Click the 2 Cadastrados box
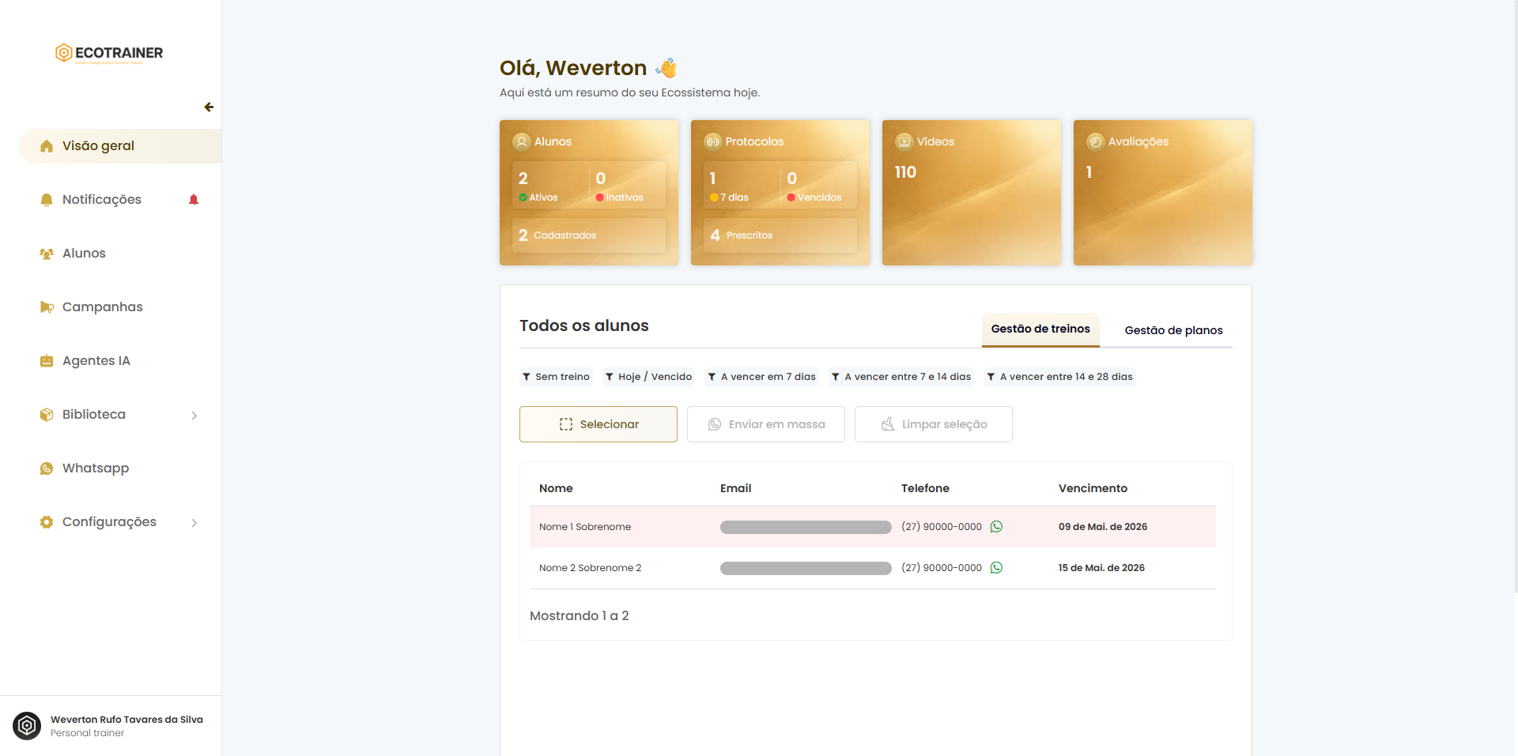Viewport: 1518px width, 756px height. [x=589, y=235]
